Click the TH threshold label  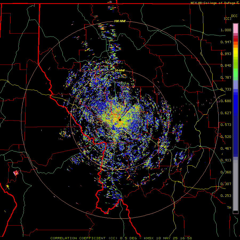click(229, 208)
